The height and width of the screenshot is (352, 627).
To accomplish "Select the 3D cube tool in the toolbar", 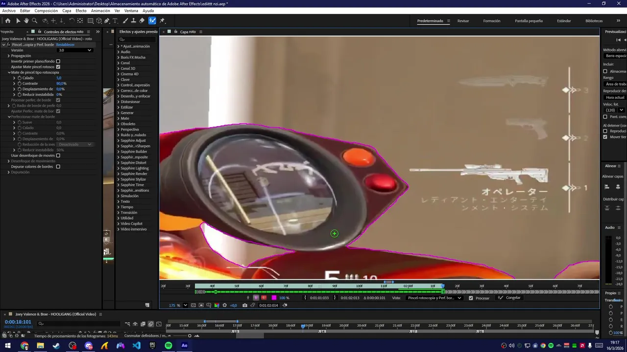I will (99, 21).
